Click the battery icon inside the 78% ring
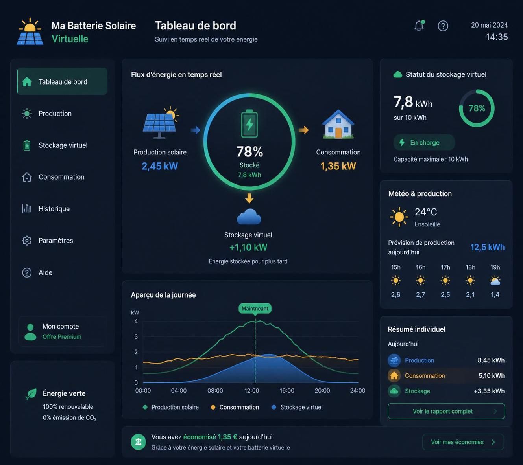This screenshot has width=523, height=465. [x=249, y=123]
